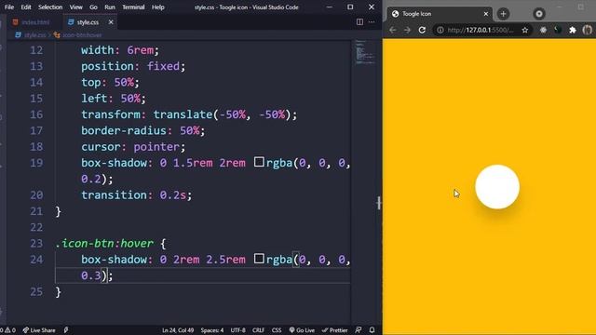This screenshot has height=335, width=596.
Task: Click the browser address bar URL
Action: point(481,30)
